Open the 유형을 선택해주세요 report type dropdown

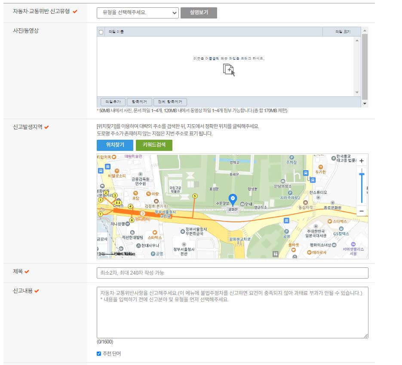click(x=138, y=12)
